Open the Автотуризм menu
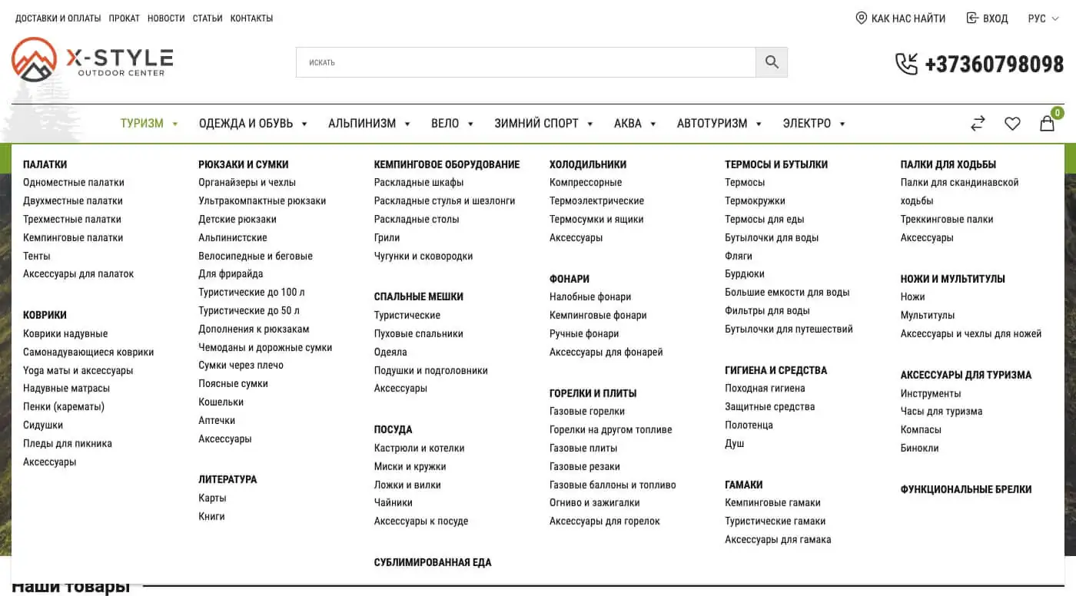The height and width of the screenshot is (596, 1076). [x=712, y=123]
